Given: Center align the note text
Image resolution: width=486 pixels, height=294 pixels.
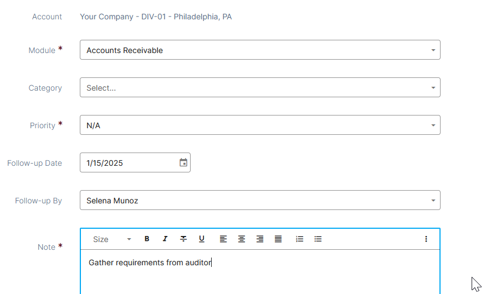Looking at the screenshot, I should point(242,239).
